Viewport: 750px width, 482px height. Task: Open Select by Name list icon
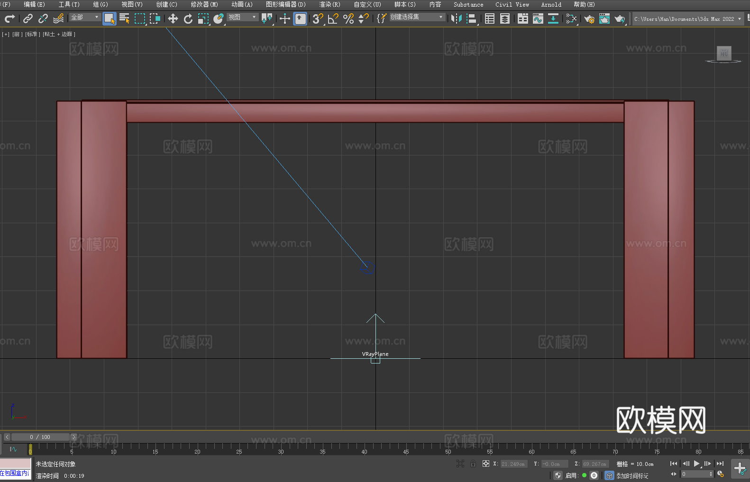(x=125, y=18)
